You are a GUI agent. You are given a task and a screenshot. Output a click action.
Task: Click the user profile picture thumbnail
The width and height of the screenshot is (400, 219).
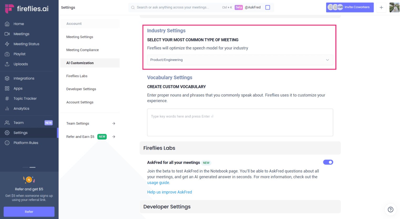(x=394, y=7)
